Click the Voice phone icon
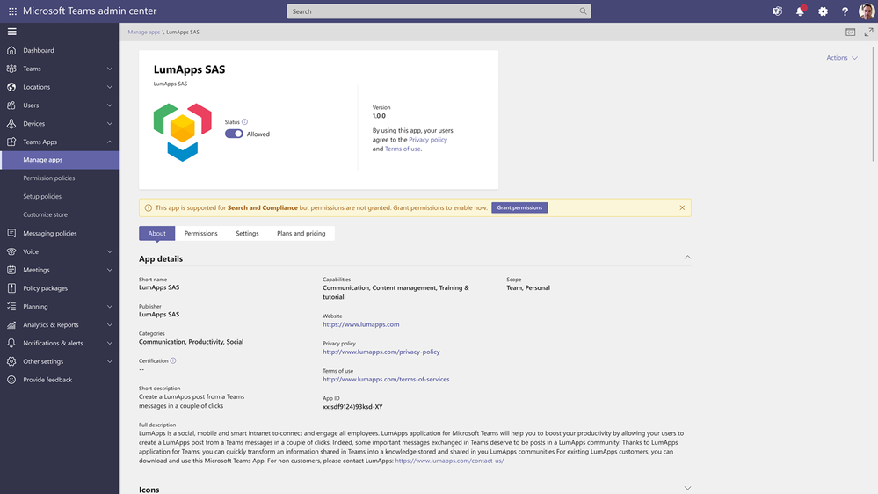This screenshot has width=878, height=494. pyautogui.click(x=11, y=251)
